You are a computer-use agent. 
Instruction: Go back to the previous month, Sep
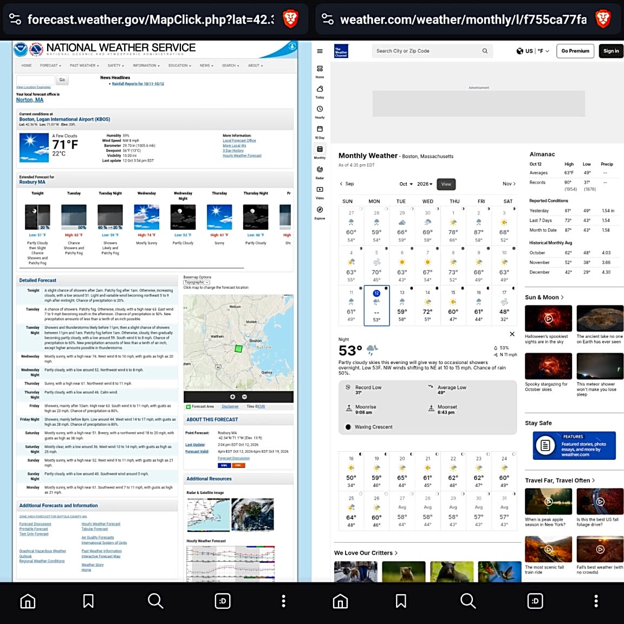(347, 184)
